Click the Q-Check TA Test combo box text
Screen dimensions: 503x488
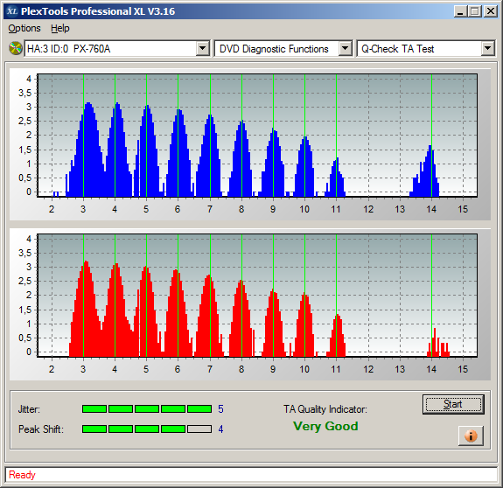tap(397, 49)
